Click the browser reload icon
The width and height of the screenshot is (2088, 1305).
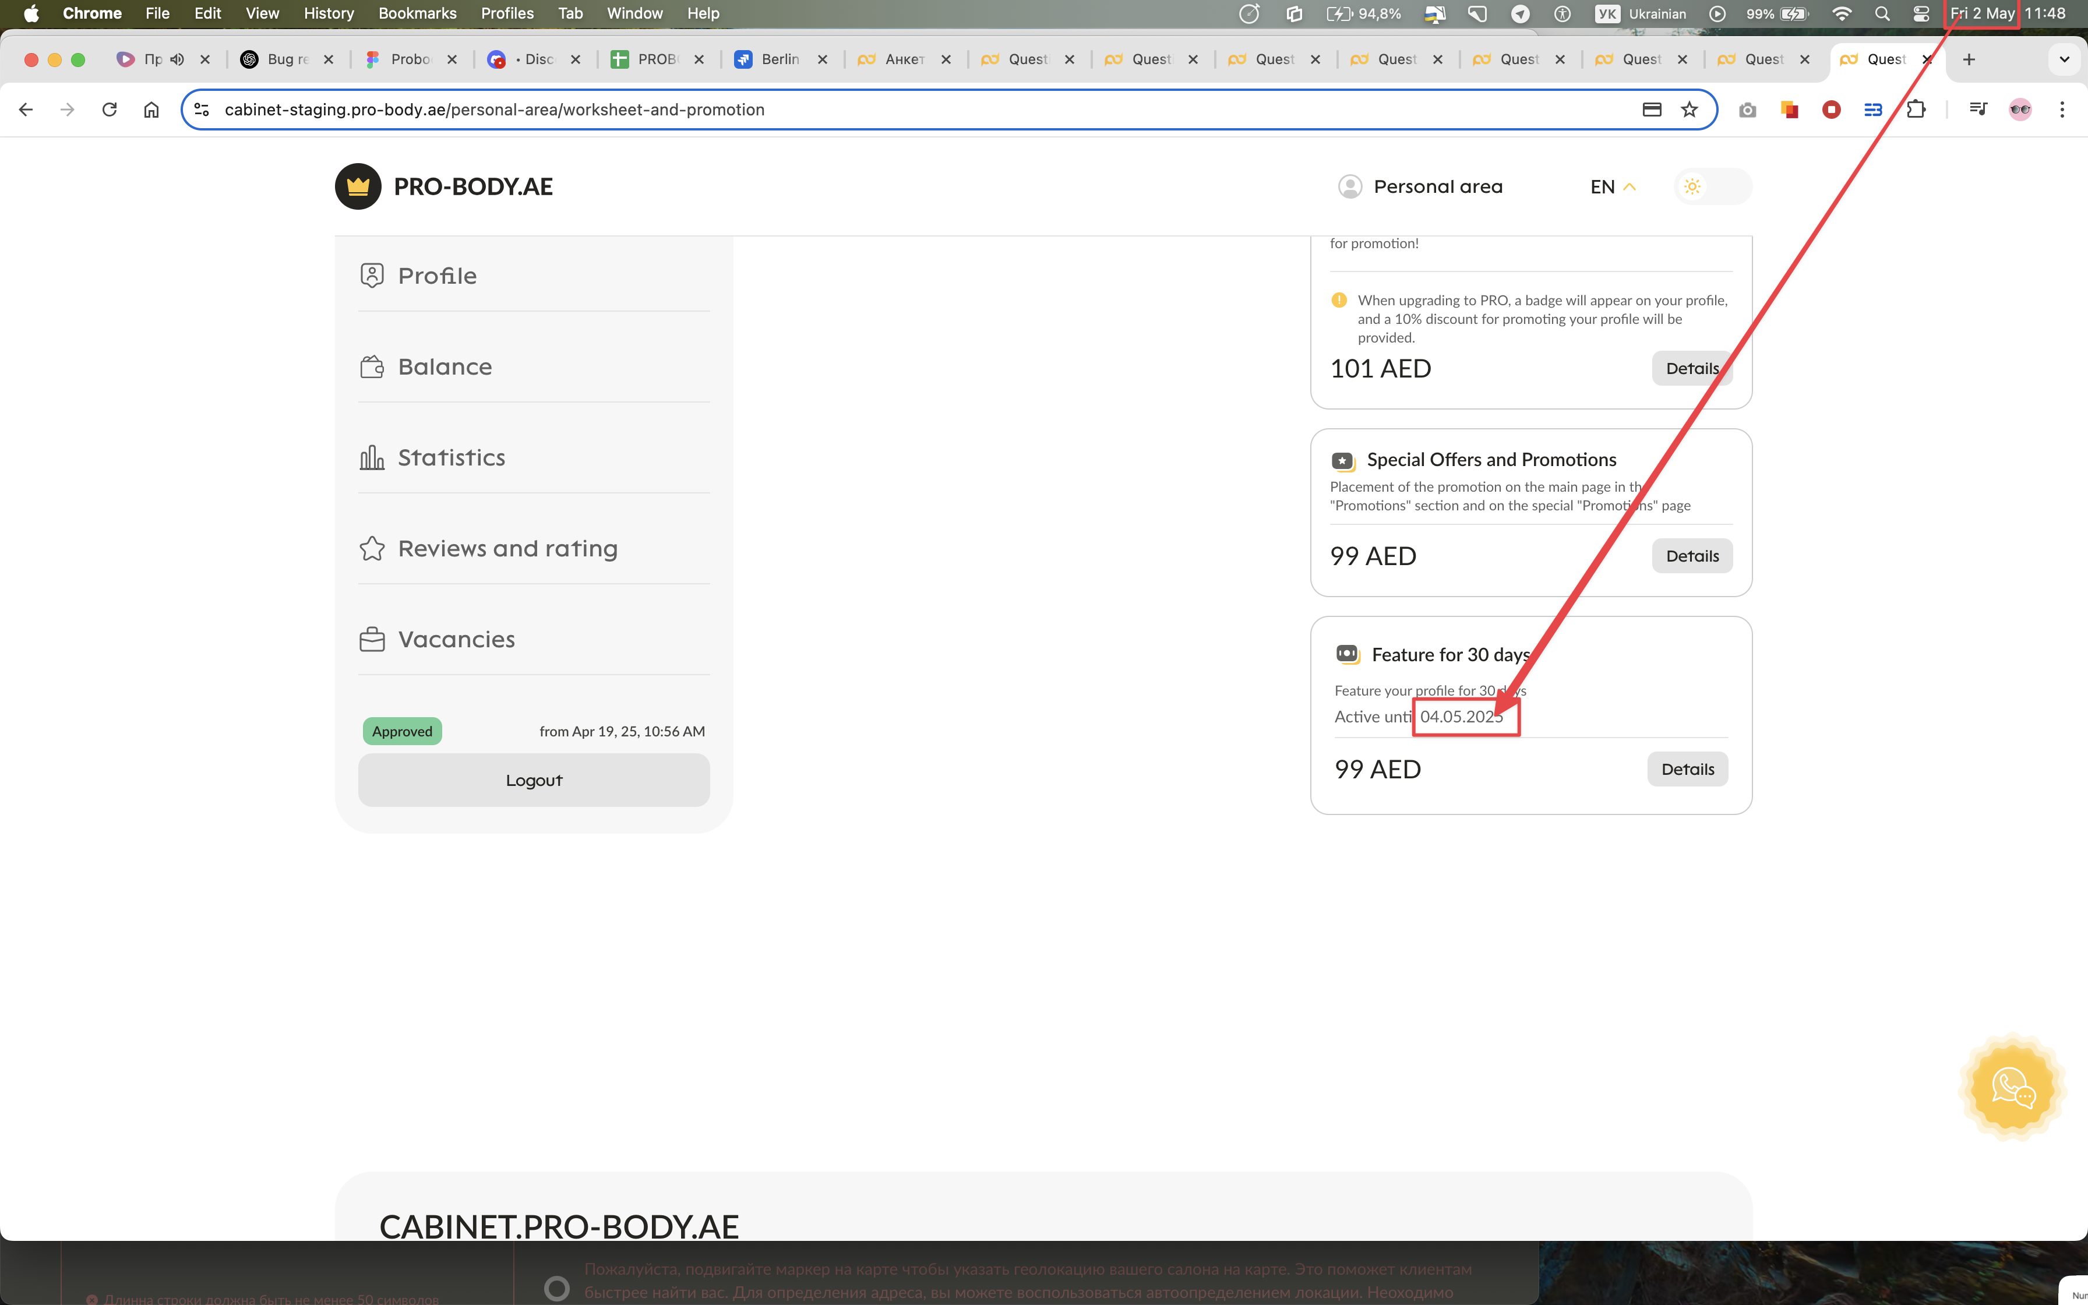[110, 110]
